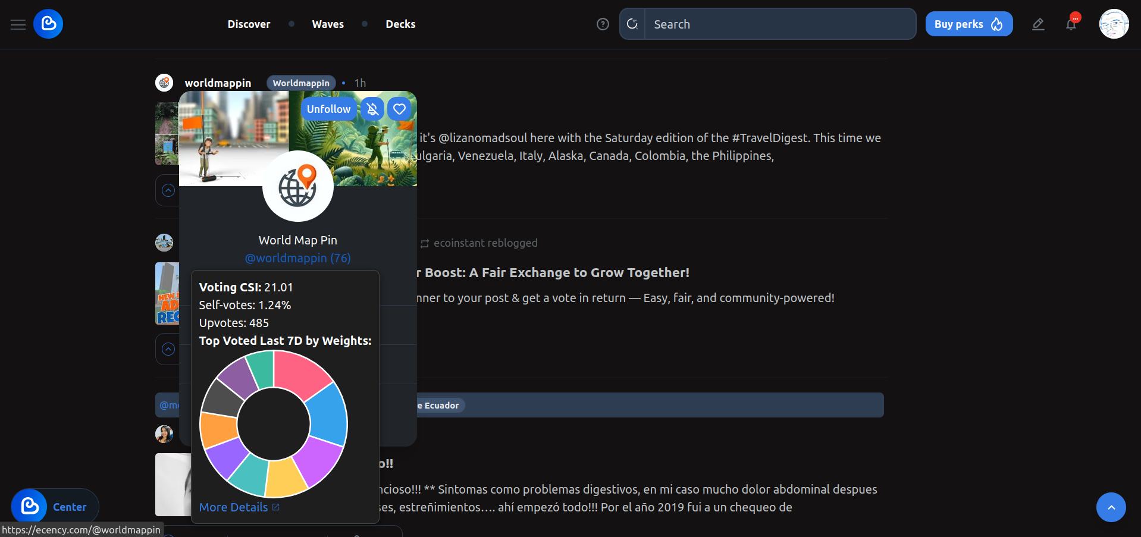The height and width of the screenshot is (537, 1141).
Task: Open More Details link in CSI popup
Action: click(x=239, y=507)
